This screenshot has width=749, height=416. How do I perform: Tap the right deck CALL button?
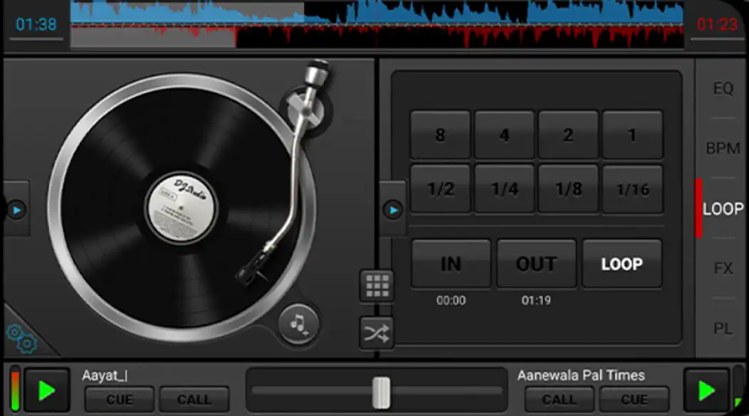pyautogui.click(x=560, y=400)
